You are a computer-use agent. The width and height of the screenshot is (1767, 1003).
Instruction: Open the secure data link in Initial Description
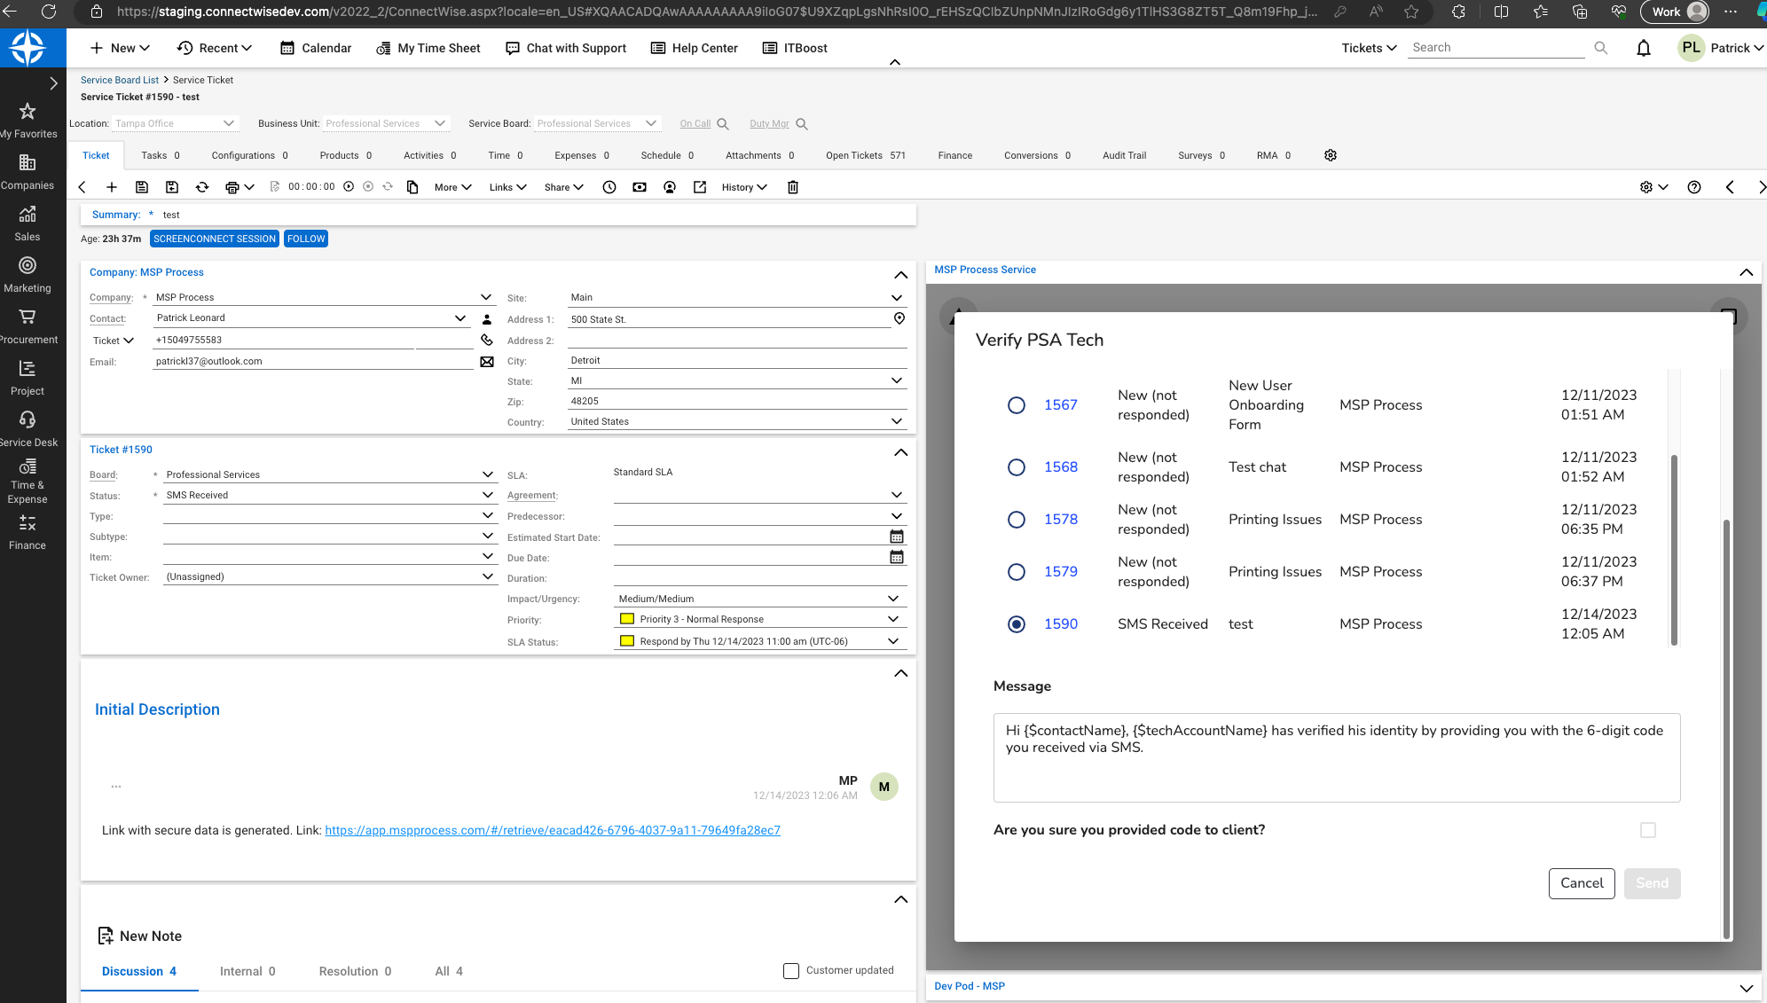[x=552, y=830]
